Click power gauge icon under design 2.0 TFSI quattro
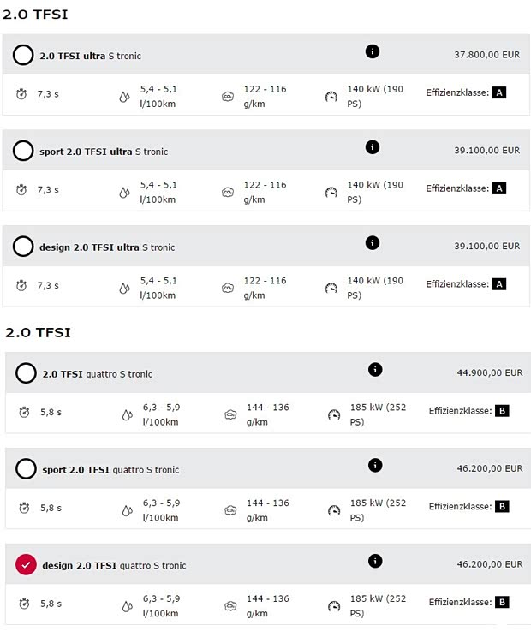The width and height of the screenshot is (531, 637). coord(334,607)
